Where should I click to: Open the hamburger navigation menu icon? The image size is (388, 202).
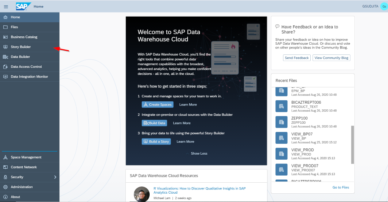coord(6,6)
